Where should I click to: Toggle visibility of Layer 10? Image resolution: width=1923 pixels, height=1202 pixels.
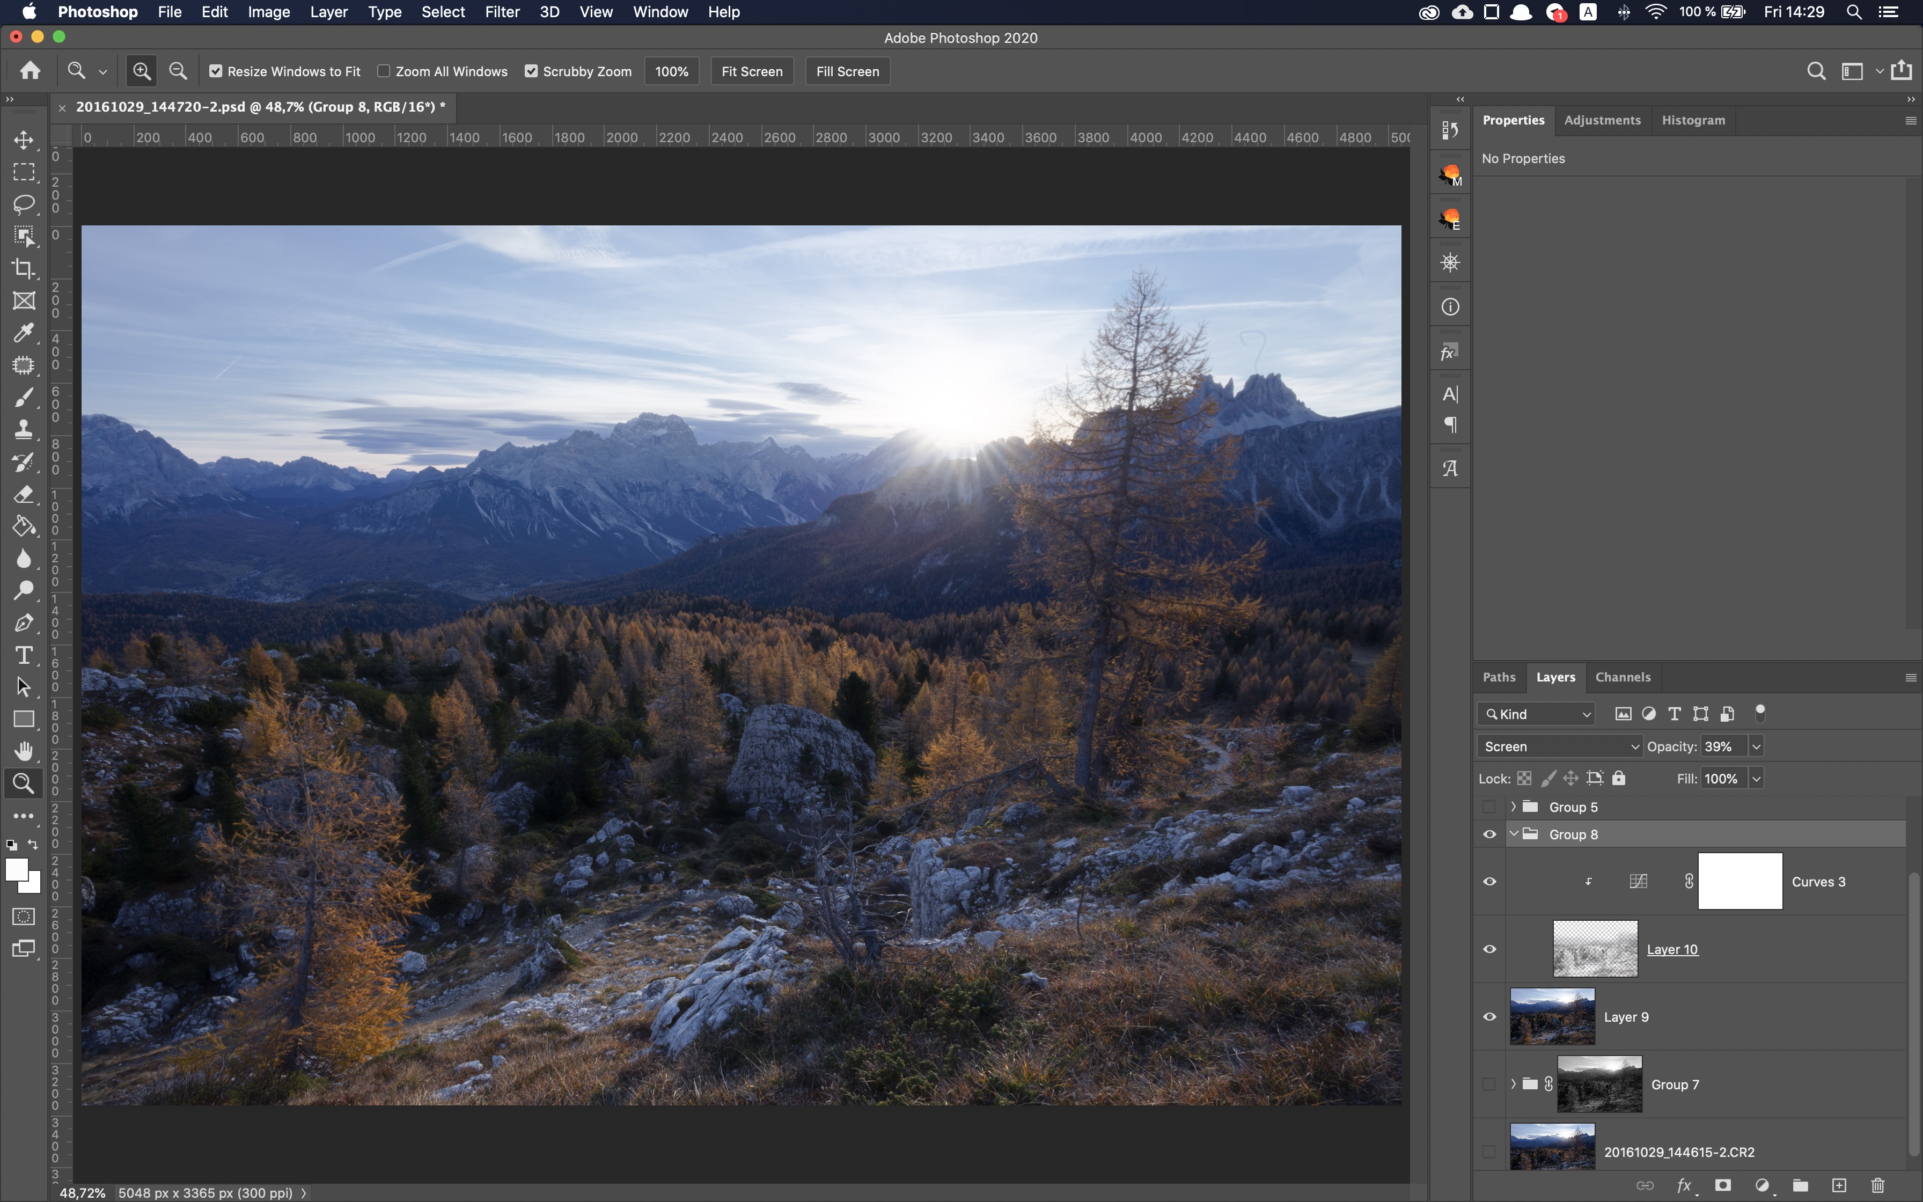click(1489, 949)
